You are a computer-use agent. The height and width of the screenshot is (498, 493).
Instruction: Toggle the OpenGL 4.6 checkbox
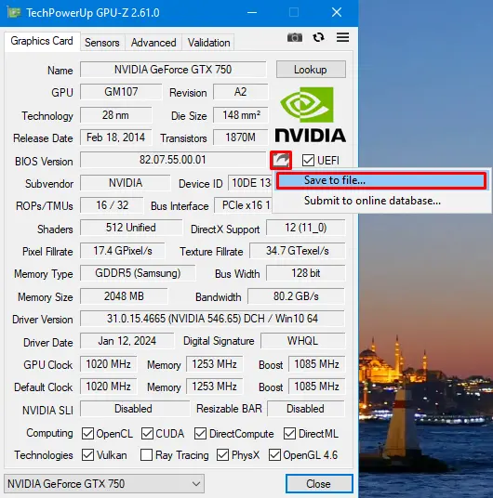click(274, 455)
